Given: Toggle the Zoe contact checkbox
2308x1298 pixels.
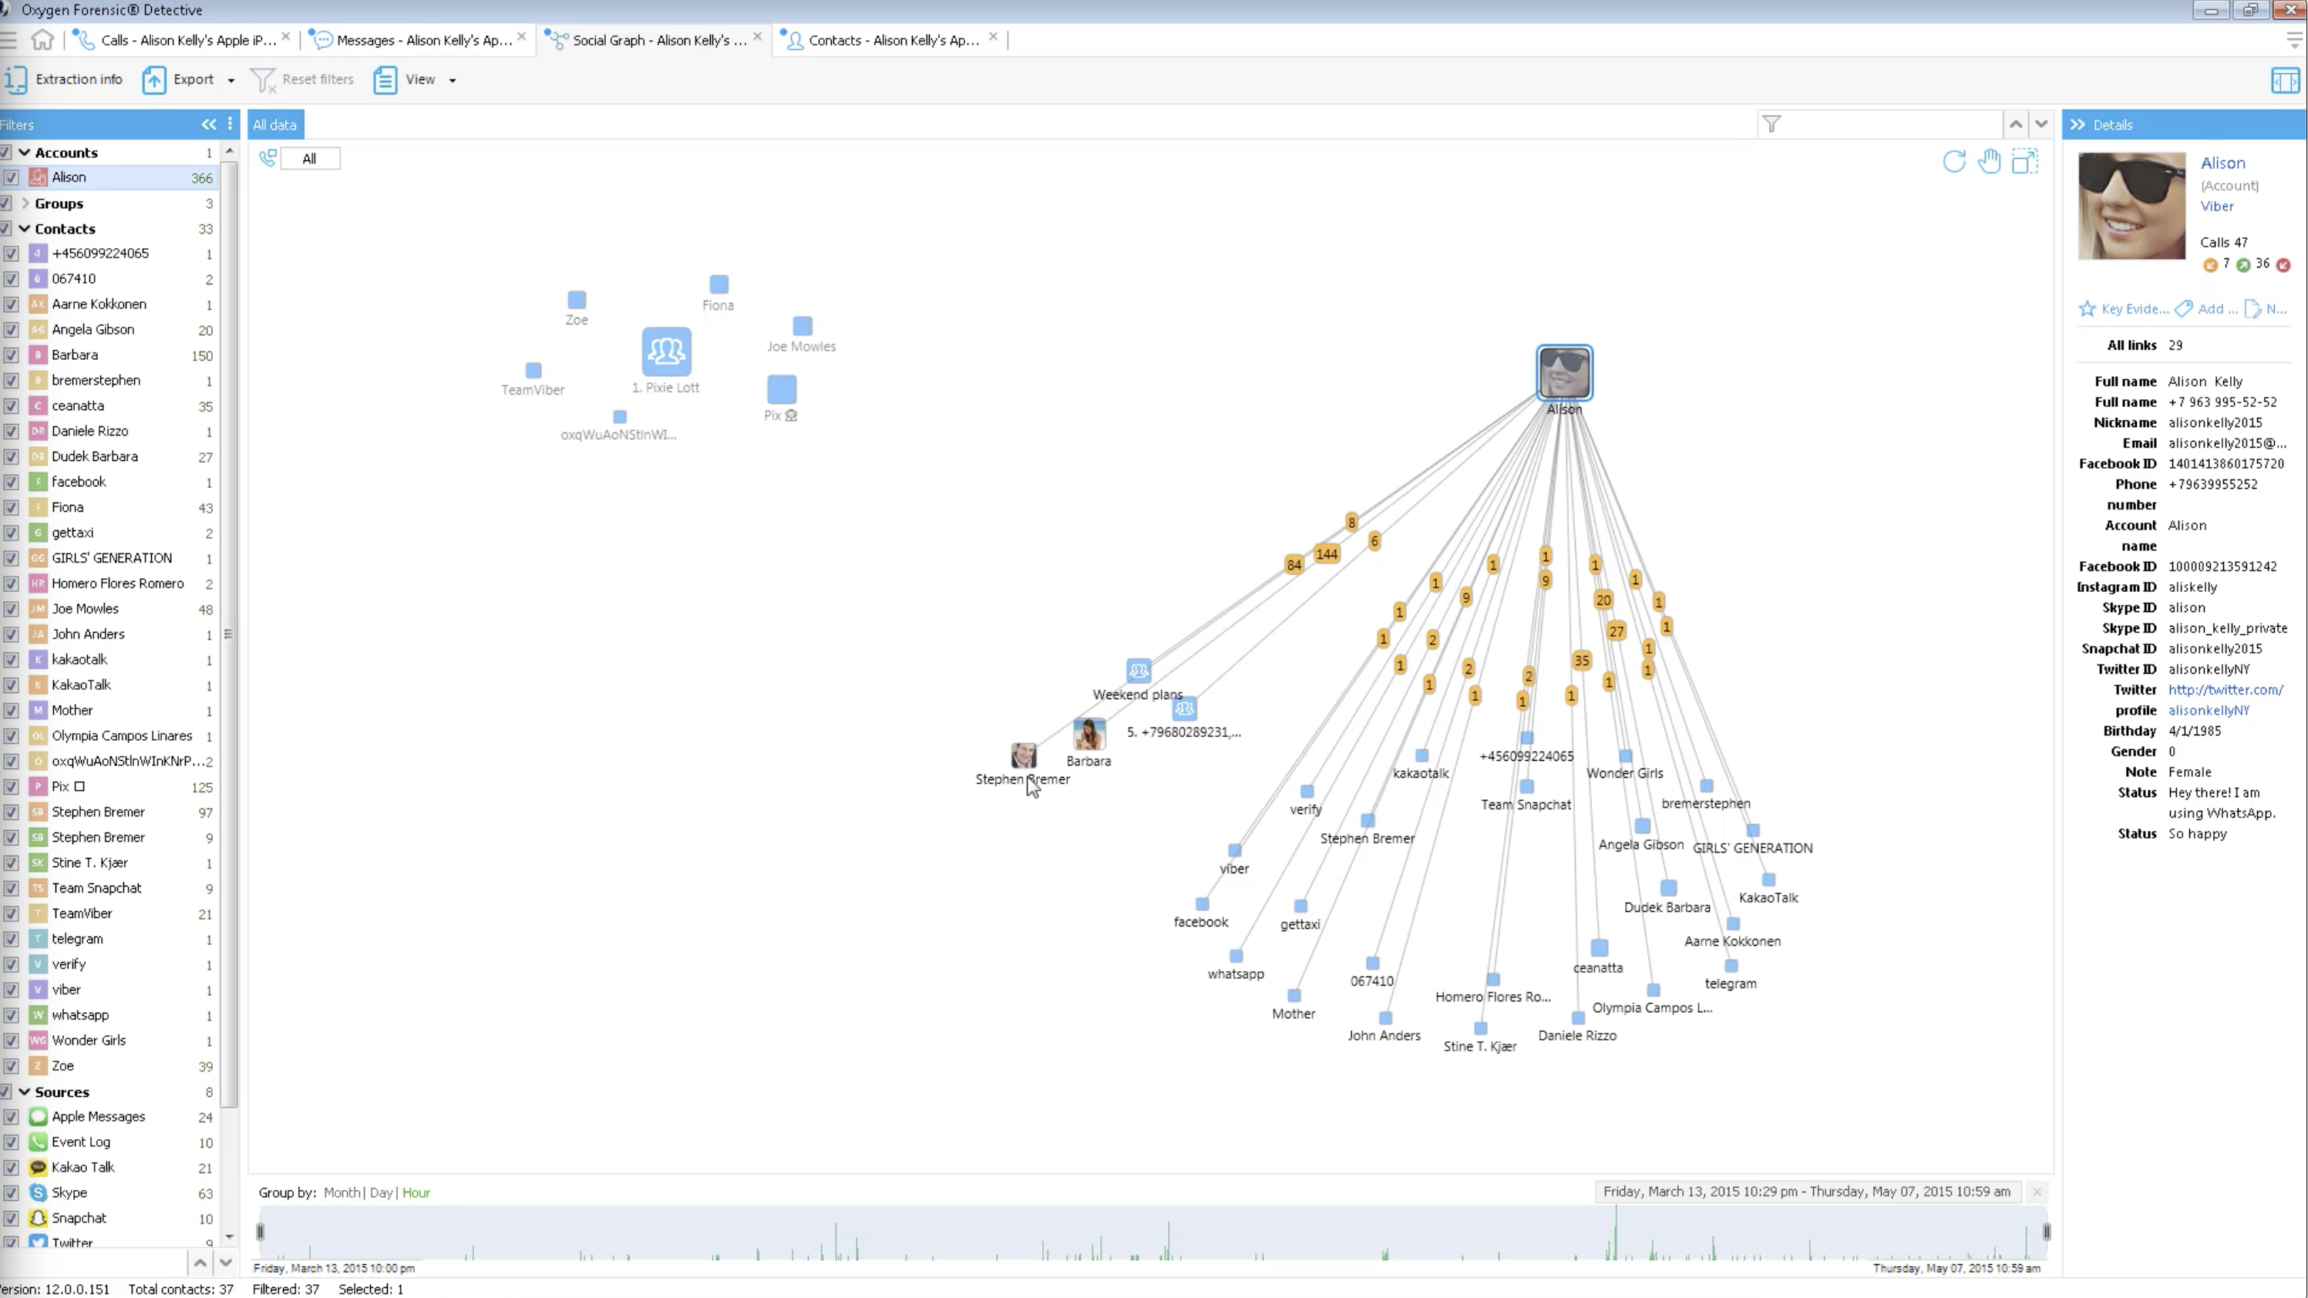Looking at the screenshot, I should (x=11, y=1066).
